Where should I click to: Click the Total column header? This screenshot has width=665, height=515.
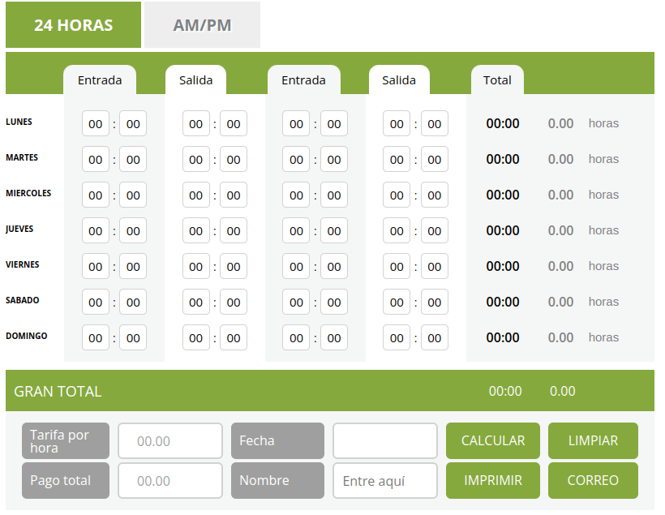pos(497,79)
